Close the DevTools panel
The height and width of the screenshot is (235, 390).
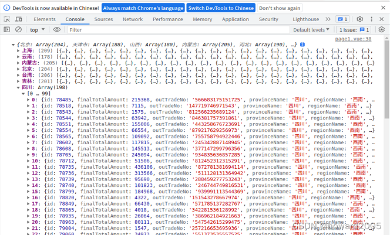point(382,19)
